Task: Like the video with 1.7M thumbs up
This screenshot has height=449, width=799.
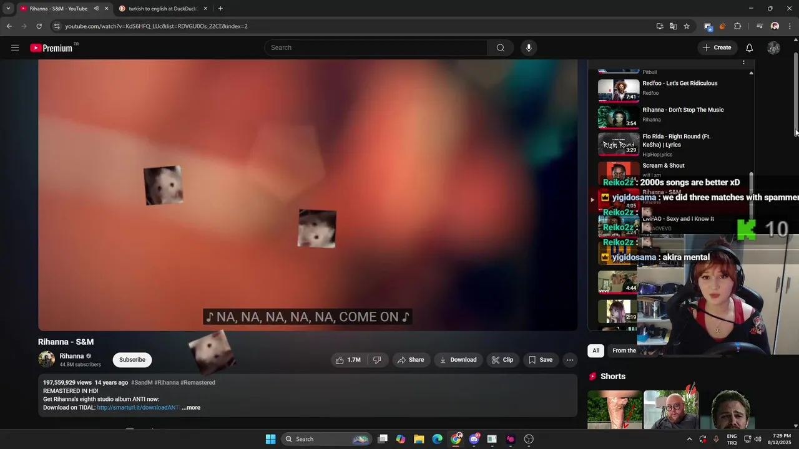Action: 348,360
